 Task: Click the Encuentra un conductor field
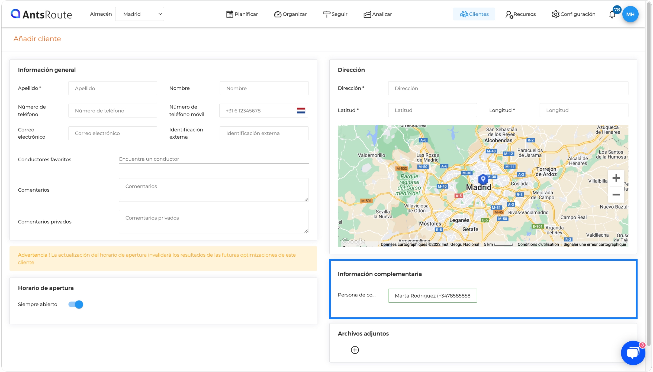(214, 159)
